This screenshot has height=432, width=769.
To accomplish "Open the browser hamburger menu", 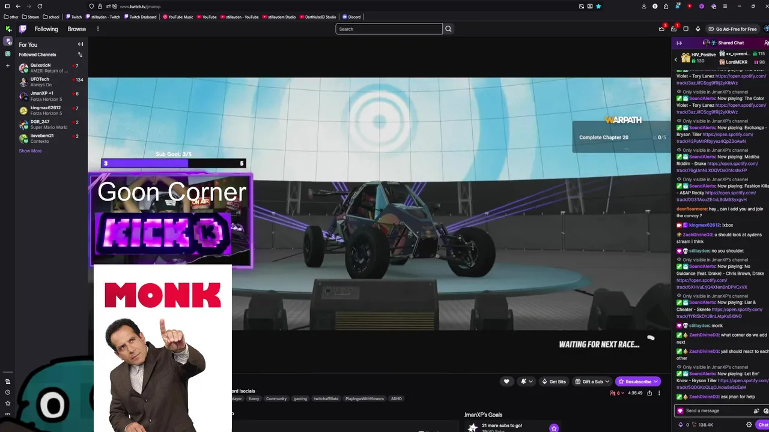I will point(725,6).
